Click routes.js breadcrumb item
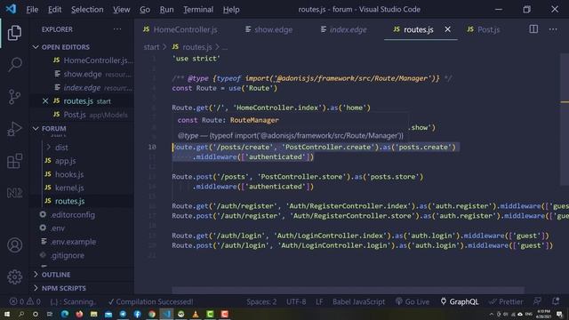The image size is (569, 320). pyautogui.click(x=192, y=47)
